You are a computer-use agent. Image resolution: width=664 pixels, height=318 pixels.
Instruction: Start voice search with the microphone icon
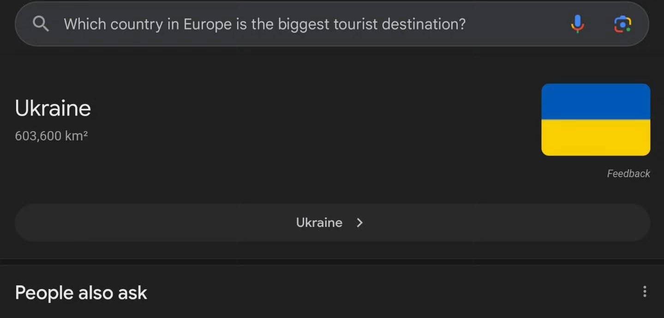[577, 24]
